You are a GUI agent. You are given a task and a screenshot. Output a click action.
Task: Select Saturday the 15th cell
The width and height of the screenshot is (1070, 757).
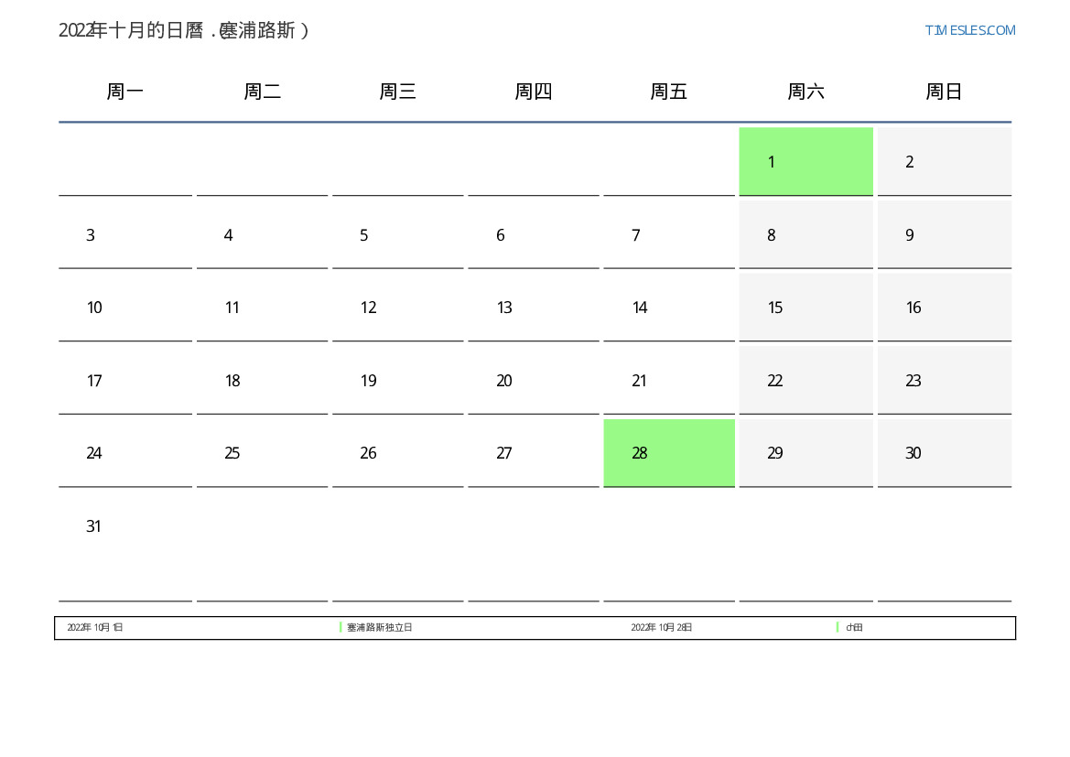coord(805,308)
